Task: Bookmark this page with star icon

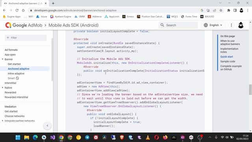Action: [221, 10]
